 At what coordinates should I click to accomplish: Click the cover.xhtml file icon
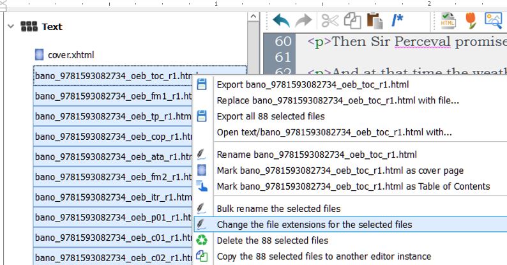(x=39, y=55)
